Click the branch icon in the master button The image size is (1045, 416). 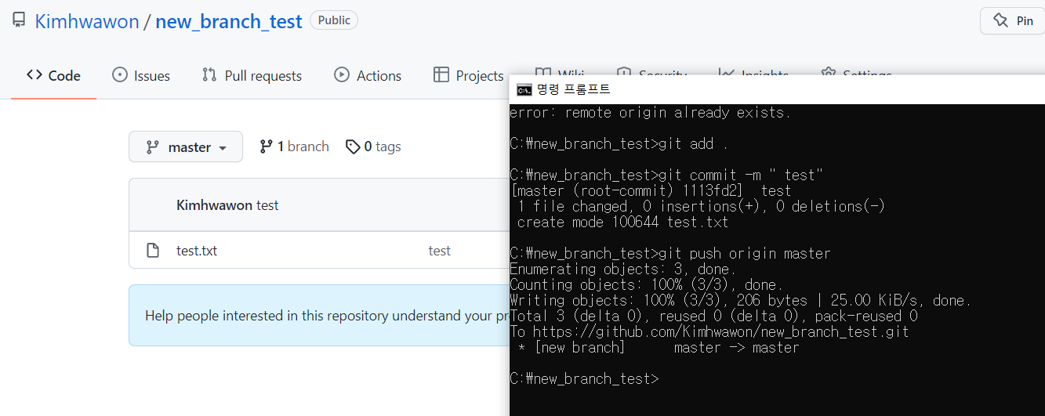152,147
